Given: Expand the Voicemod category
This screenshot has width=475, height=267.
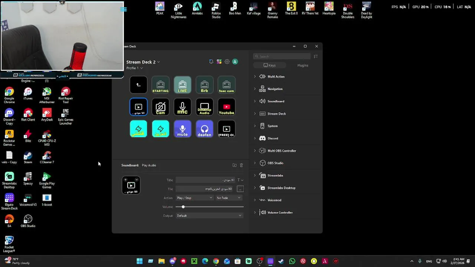Looking at the screenshot, I should tap(255, 200).
